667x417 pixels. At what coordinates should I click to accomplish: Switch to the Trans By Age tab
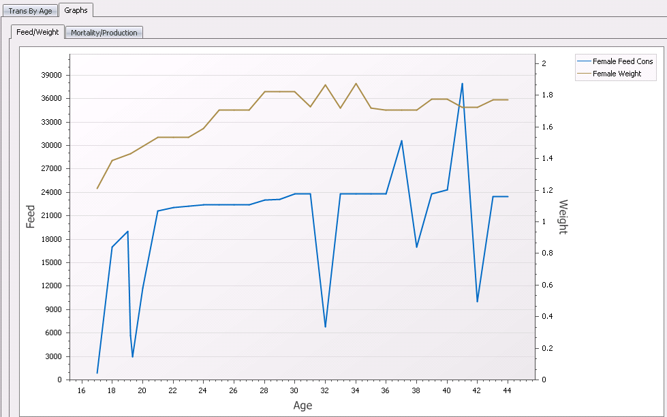click(x=29, y=11)
